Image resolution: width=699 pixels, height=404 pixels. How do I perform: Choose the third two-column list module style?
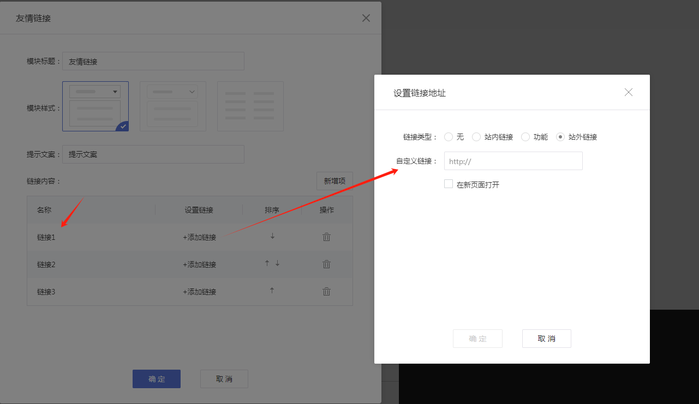[250, 106]
